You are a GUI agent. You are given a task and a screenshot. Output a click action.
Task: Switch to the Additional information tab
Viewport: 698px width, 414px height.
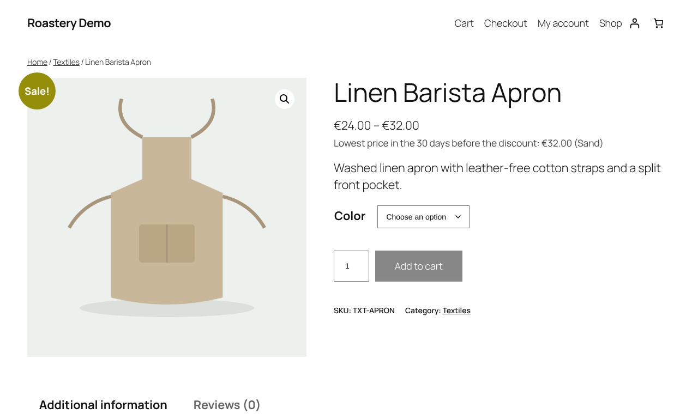click(103, 405)
